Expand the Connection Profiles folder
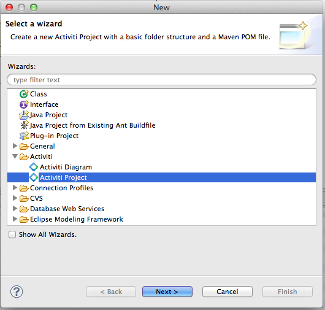The width and height of the screenshot is (325, 310). (15, 188)
